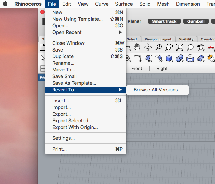Choose Open… in the File menu

click(x=86, y=26)
